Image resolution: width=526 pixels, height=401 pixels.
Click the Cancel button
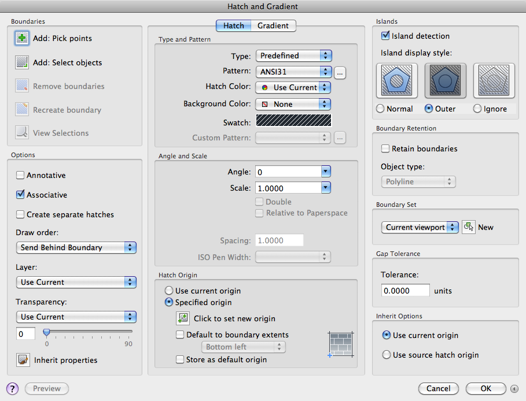pyautogui.click(x=438, y=389)
